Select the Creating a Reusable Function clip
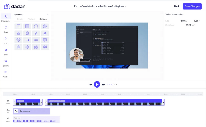The image size is (206, 127). click(105, 102)
